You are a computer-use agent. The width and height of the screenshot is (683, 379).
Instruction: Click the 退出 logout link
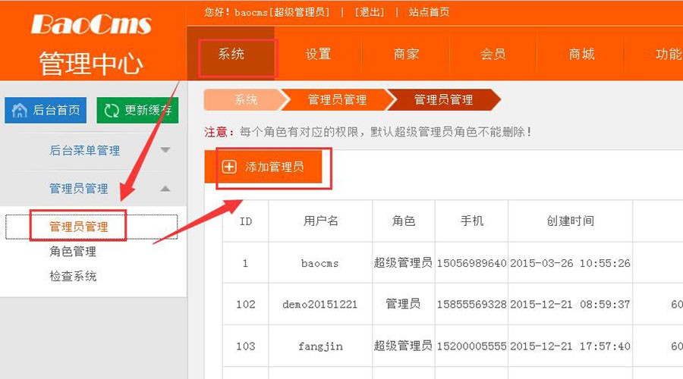370,12
